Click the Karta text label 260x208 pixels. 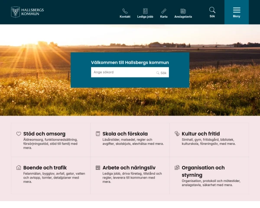(x=164, y=16)
